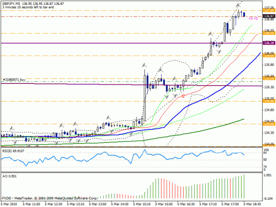276x207 pixels.
Task: Click the 134.80 price scale value
Action: [x=269, y=110]
